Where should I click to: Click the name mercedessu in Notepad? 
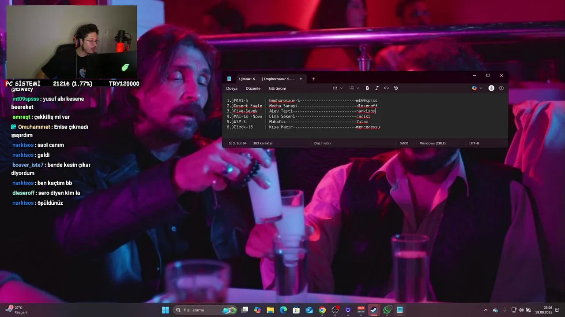click(368, 127)
